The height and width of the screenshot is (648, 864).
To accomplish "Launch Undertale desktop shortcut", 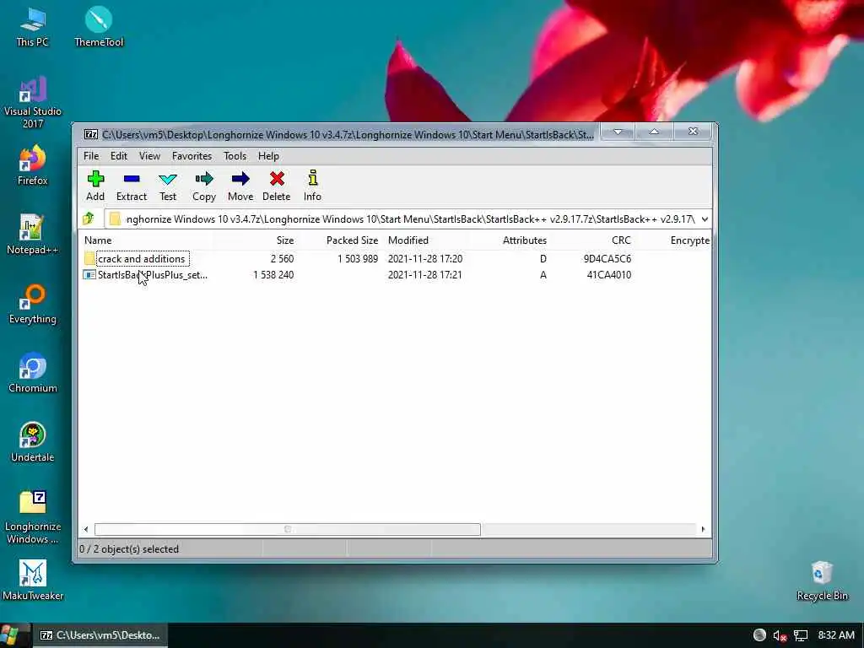I will click(x=33, y=442).
